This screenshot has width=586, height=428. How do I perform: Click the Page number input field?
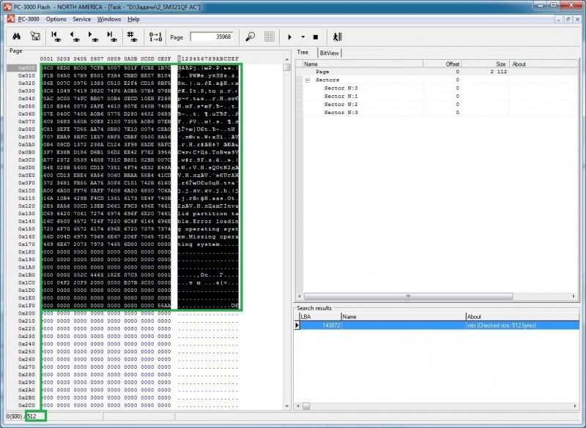[x=212, y=37]
